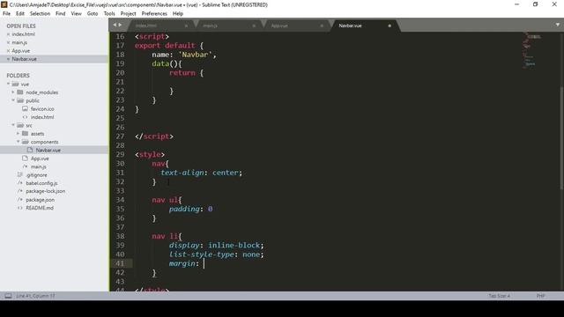Open the Selection menu

point(40,14)
